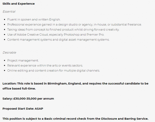
Task: Click the Basic criminal record check statement
Action: tap(75, 119)
